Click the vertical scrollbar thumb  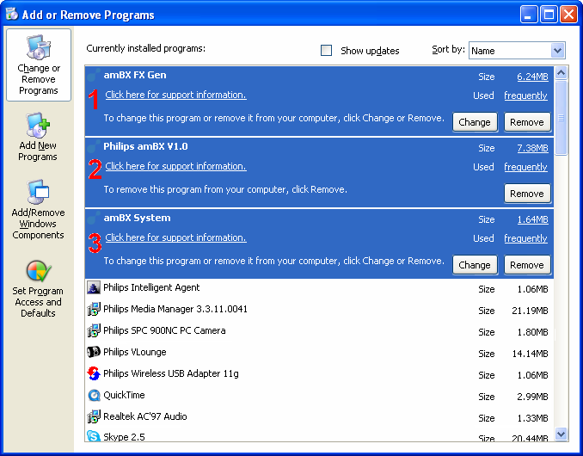(x=561, y=118)
